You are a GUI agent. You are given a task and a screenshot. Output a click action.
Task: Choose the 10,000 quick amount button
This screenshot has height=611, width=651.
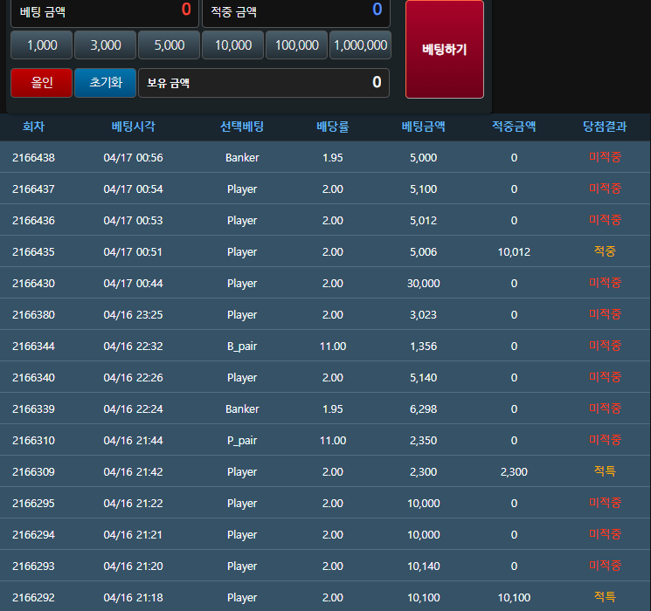tap(233, 45)
